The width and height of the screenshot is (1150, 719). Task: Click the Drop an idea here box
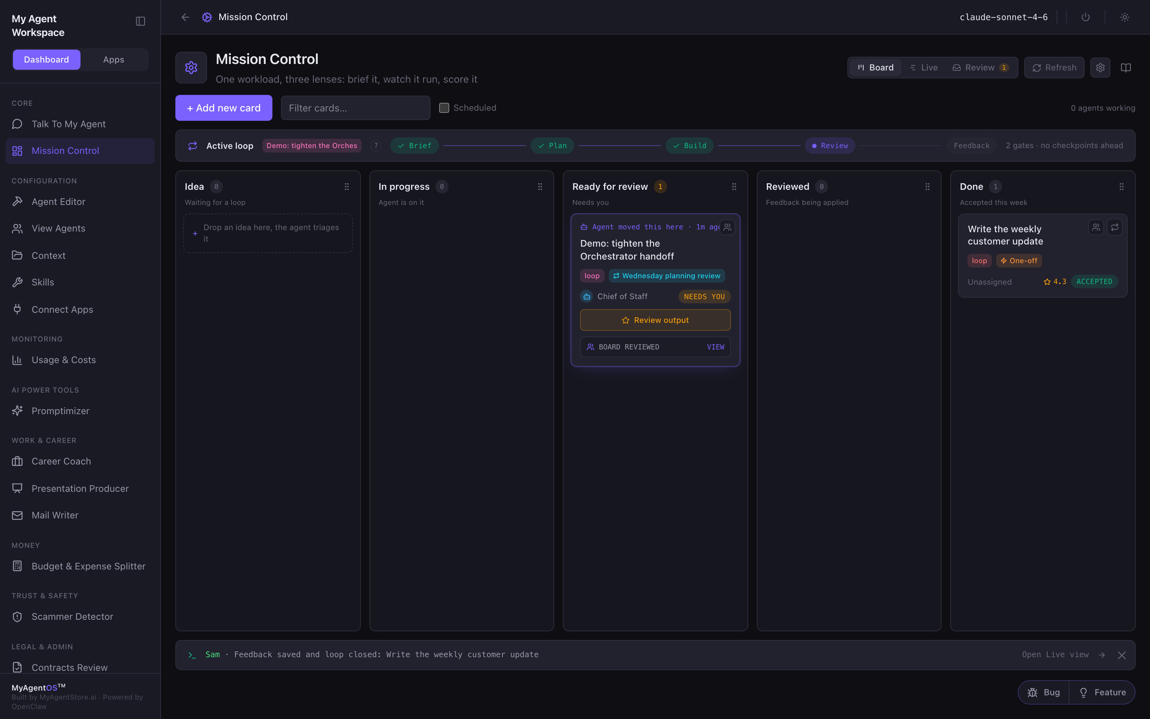click(x=268, y=233)
